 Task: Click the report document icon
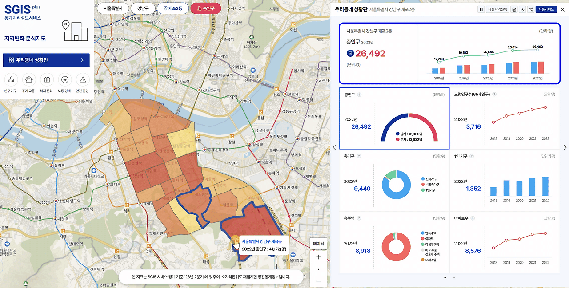pyautogui.click(x=514, y=9)
